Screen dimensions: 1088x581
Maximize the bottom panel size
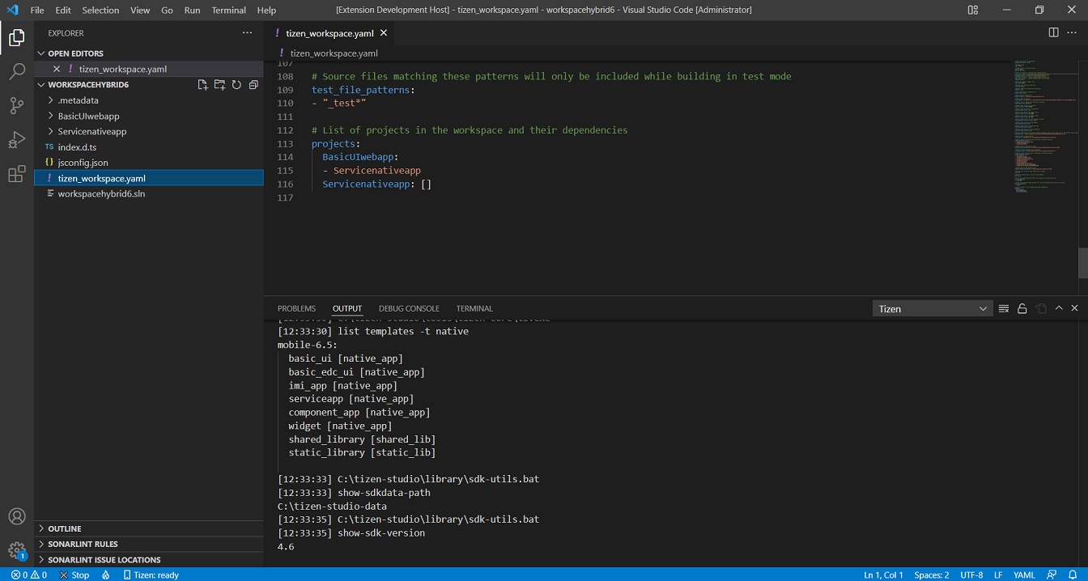tap(1059, 308)
